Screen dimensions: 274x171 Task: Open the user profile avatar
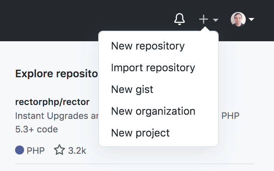point(238,19)
